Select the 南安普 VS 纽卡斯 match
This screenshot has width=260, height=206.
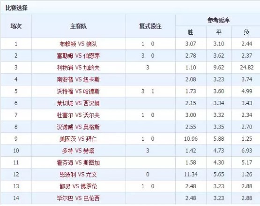click(x=78, y=79)
